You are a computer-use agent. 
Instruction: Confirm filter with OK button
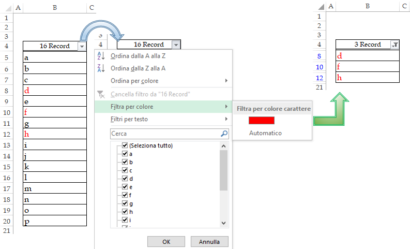(x=166, y=241)
